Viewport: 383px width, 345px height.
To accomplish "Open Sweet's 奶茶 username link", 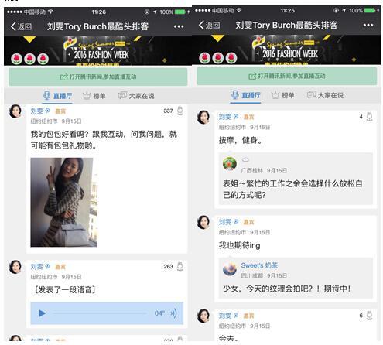I will (259, 265).
